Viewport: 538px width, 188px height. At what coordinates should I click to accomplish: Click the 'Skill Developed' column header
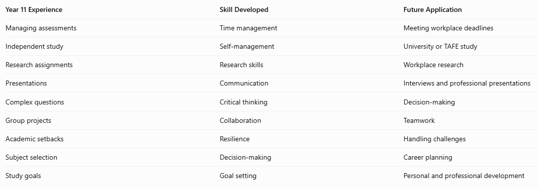(x=244, y=9)
